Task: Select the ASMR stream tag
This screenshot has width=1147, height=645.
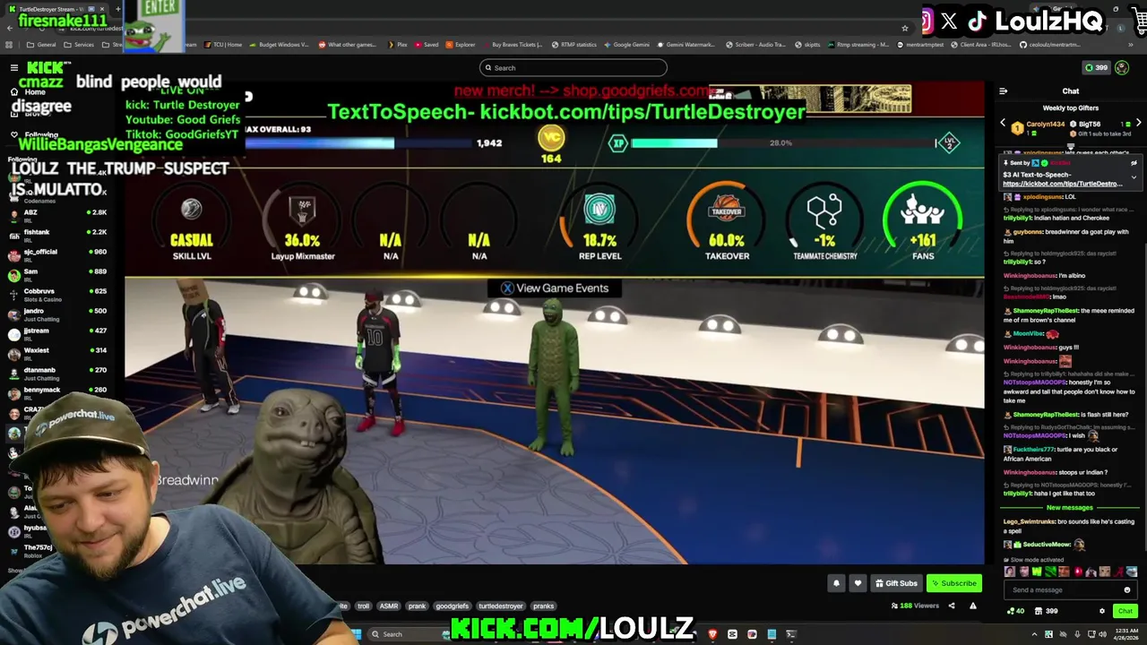Action: click(389, 606)
